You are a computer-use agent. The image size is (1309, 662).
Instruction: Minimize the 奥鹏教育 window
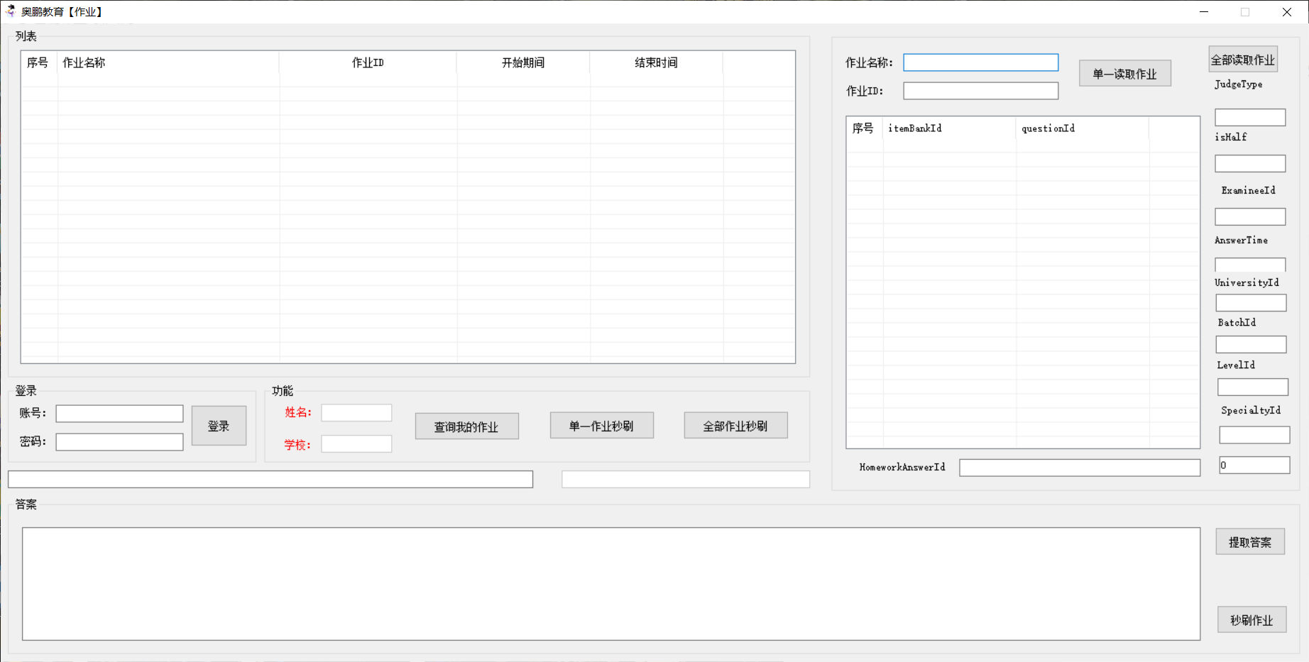1204,11
